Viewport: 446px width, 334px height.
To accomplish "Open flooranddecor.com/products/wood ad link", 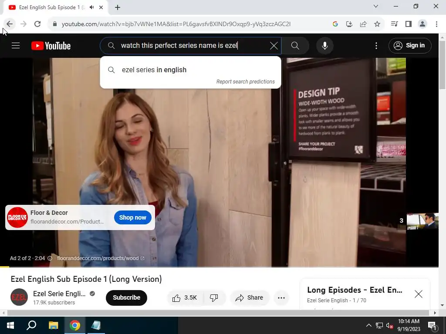I will point(101,258).
